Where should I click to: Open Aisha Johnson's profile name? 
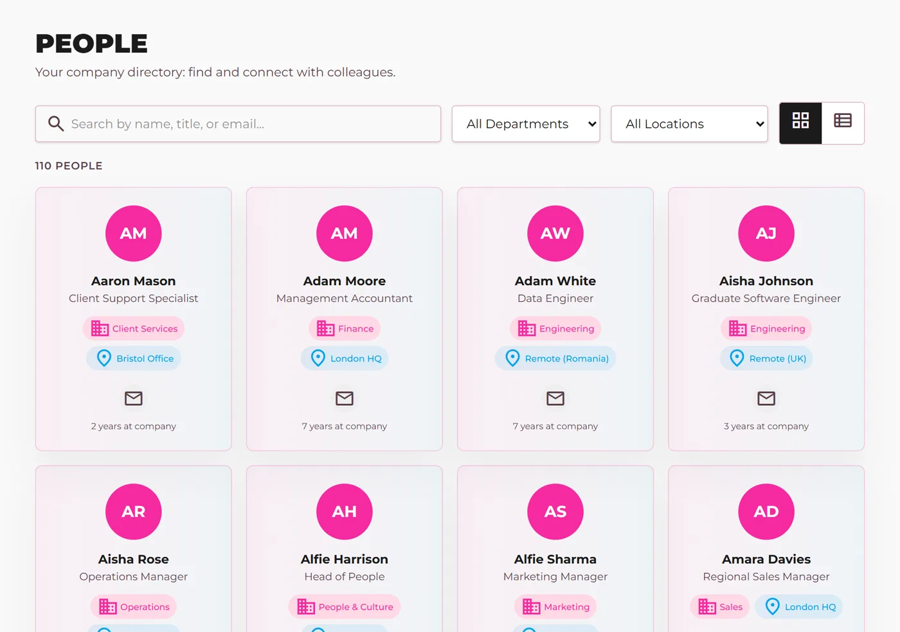click(766, 281)
